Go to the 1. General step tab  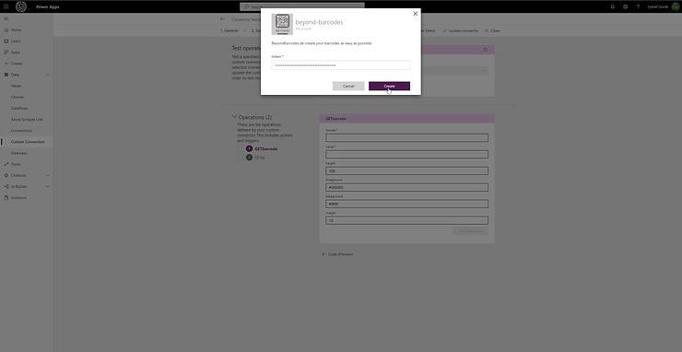[x=229, y=31]
